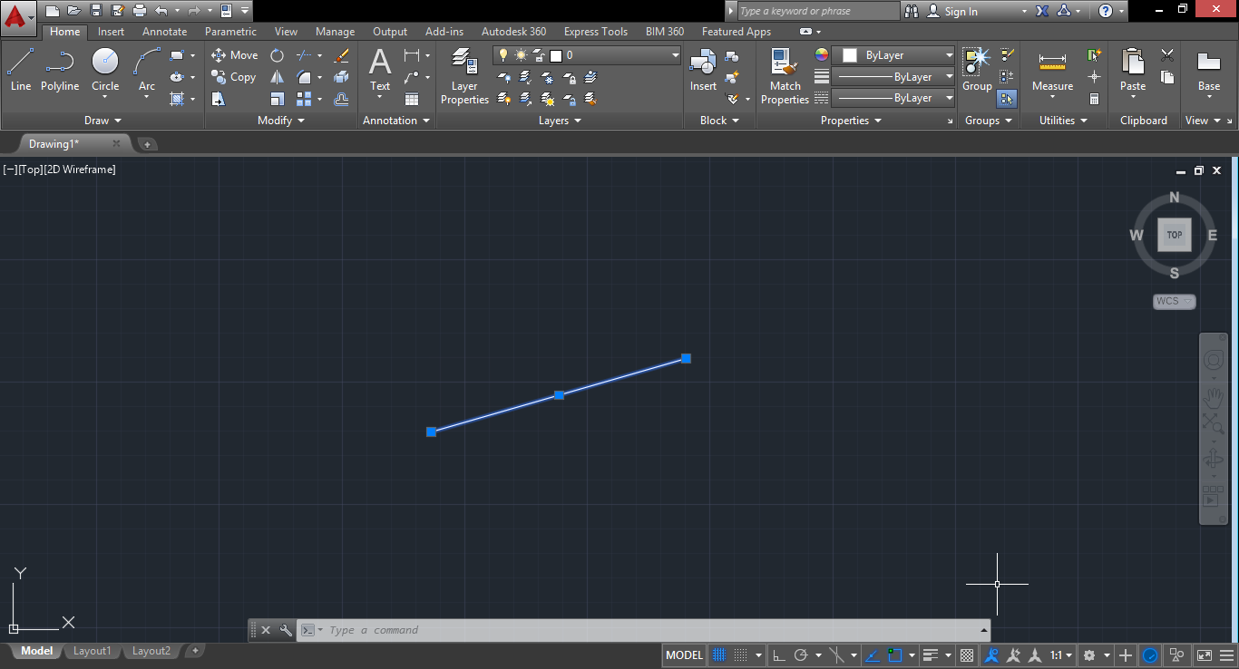1239x669 pixels.
Task: Click the Sign In button
Action: [x=961, y=12]
